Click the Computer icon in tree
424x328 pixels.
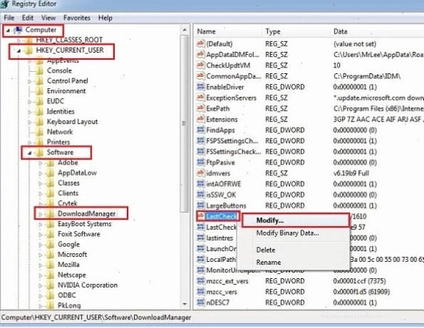(18, 30)
